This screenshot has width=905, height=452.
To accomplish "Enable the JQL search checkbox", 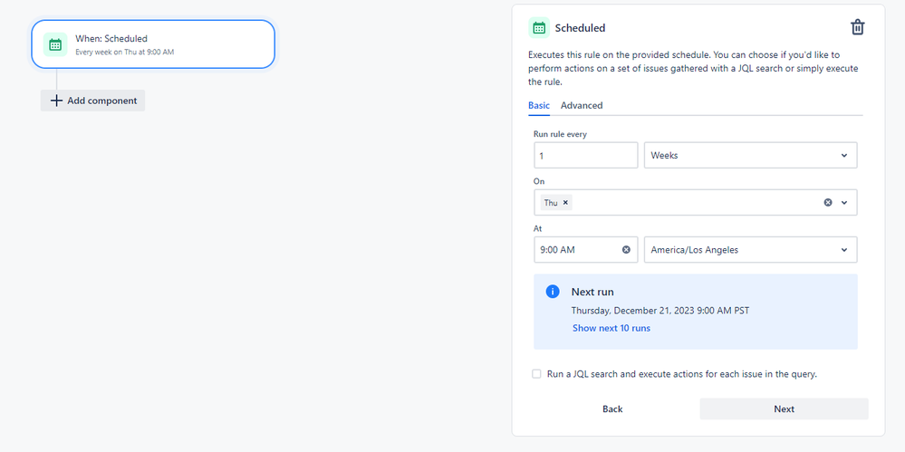I will click(x=537, y=373).
